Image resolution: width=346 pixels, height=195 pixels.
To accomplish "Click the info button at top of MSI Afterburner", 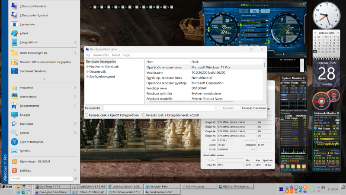I will point(265,11).
